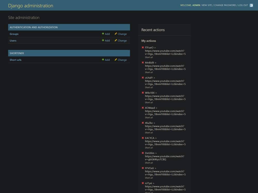The image size is (258, 193).
Task: Open the Shortener app section header
Action: tap(17, 53)
